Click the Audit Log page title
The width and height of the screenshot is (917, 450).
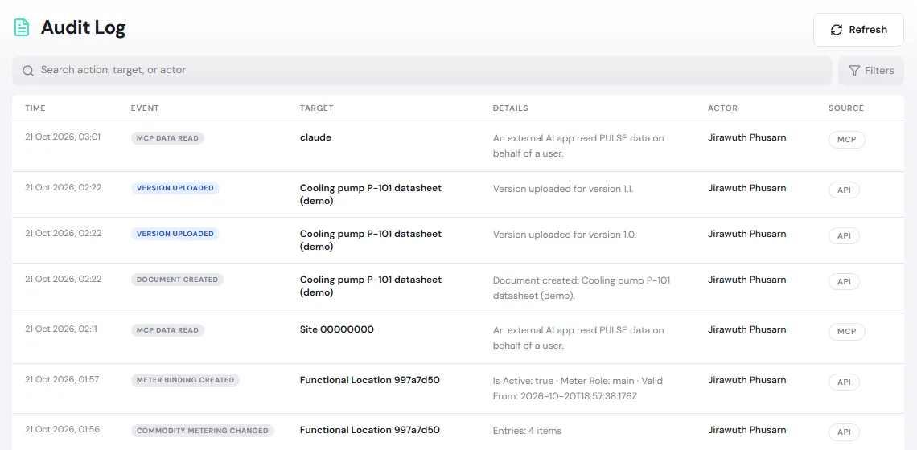(83, 27)
